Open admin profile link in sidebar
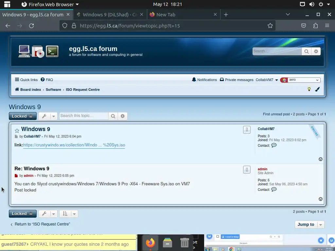The width and height of the screenshot is (335, 251). pos(262,169)
